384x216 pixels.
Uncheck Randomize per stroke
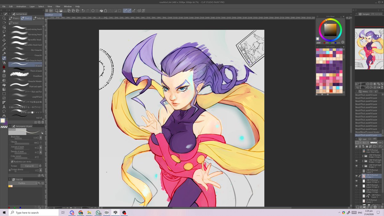tap(12, 162)
